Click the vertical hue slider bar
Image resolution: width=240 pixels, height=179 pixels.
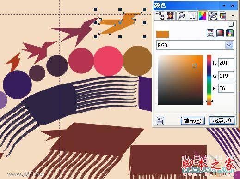pyautogui.click(x=209, y=80)
